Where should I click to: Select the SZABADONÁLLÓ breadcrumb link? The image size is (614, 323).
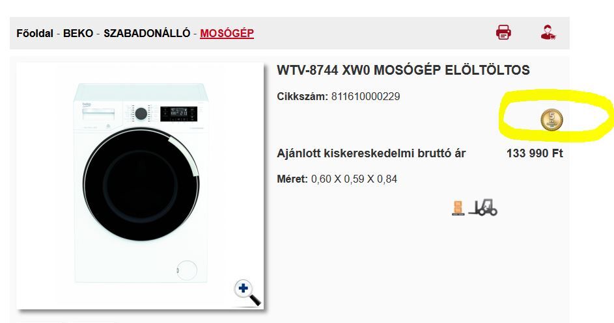click(x=147, y=33)
